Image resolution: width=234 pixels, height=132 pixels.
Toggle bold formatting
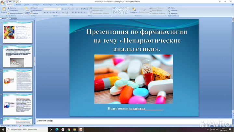coord(45,13)
